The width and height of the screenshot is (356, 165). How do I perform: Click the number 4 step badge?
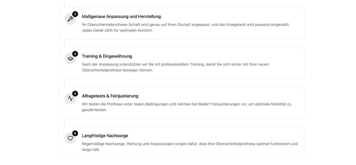coord(75,54)
